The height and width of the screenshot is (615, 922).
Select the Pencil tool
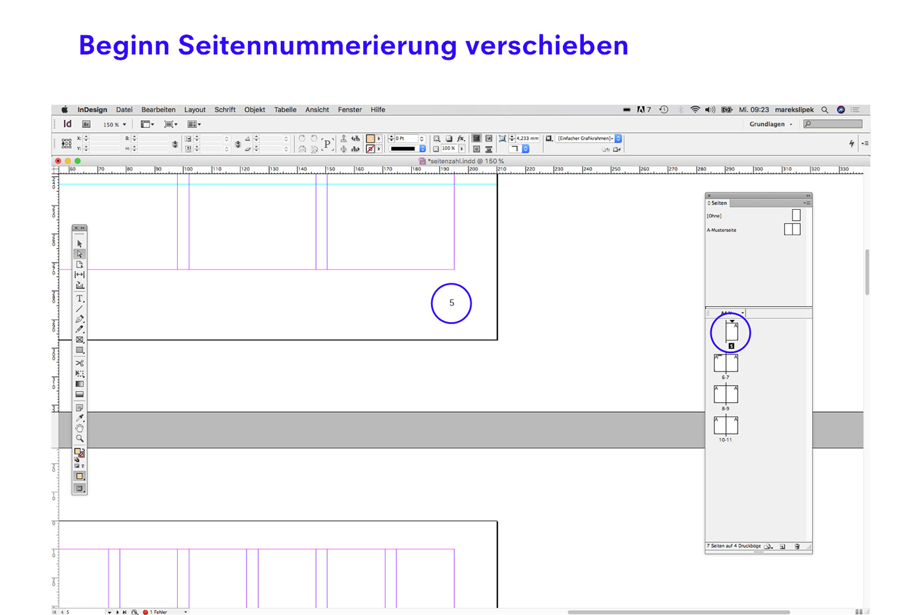pyautogui.click(x=79, y=330)
